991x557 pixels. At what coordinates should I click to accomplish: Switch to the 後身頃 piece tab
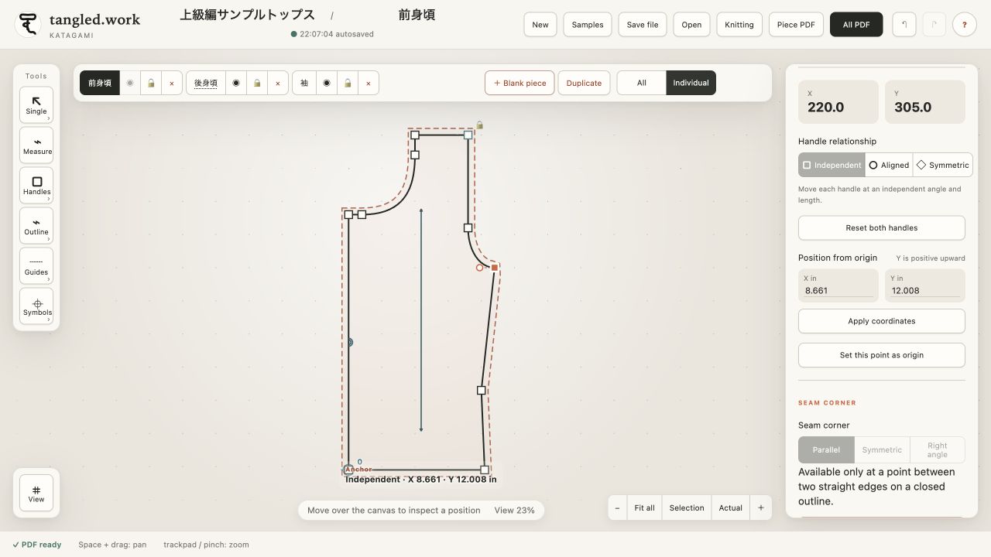tap(206, 83)
